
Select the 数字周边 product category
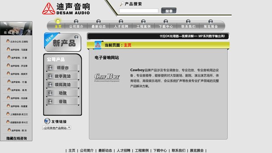(62, 76)
